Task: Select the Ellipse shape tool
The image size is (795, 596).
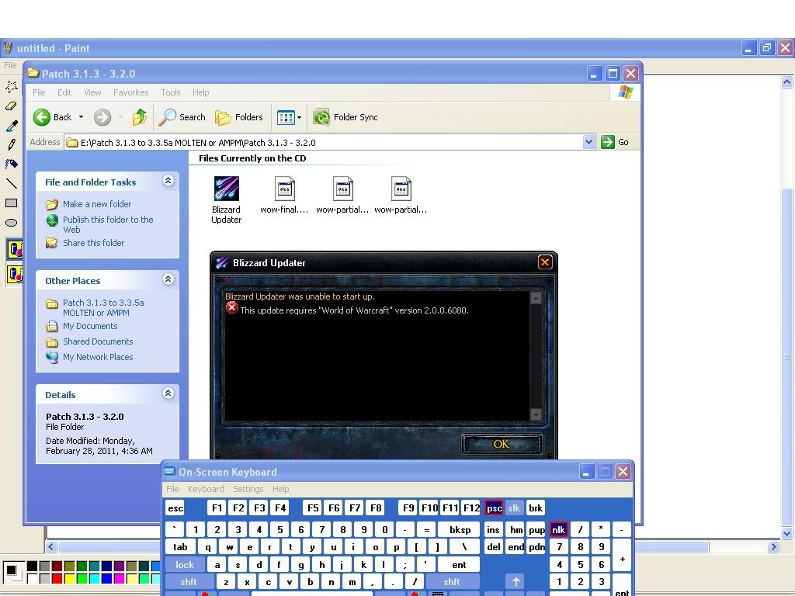Action: coord(11,222)
